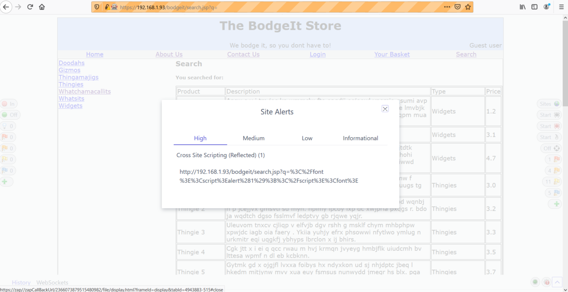The image size is (568, 292).
Task: Click price cell 3.3
Action: point(493,232)
